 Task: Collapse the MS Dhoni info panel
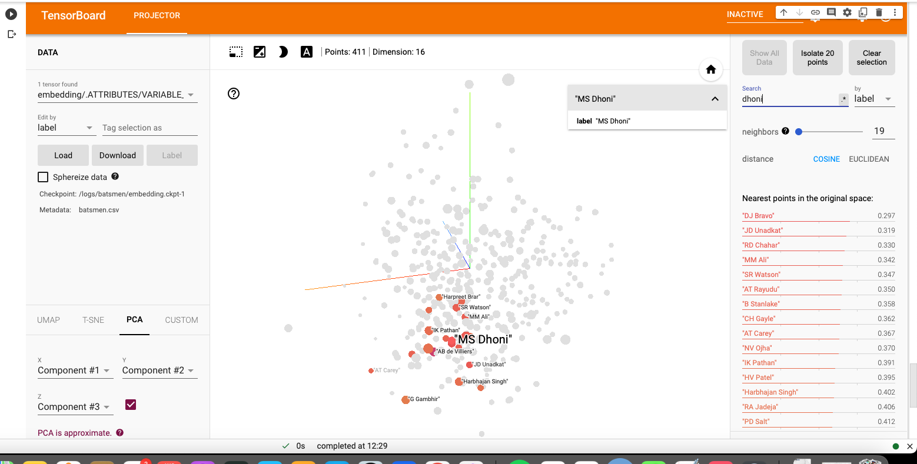(x=715, y=99)
